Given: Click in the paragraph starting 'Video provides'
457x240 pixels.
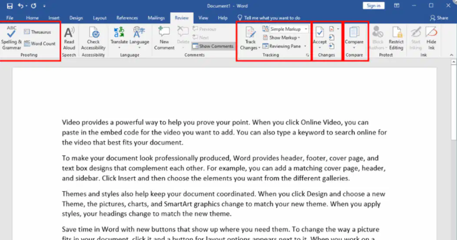Looking at the screenshot, I should point(225,132).
